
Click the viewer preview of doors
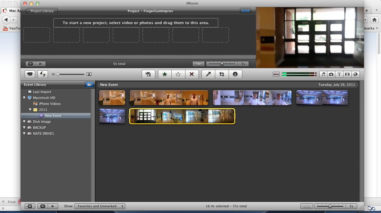click(310, 38)
